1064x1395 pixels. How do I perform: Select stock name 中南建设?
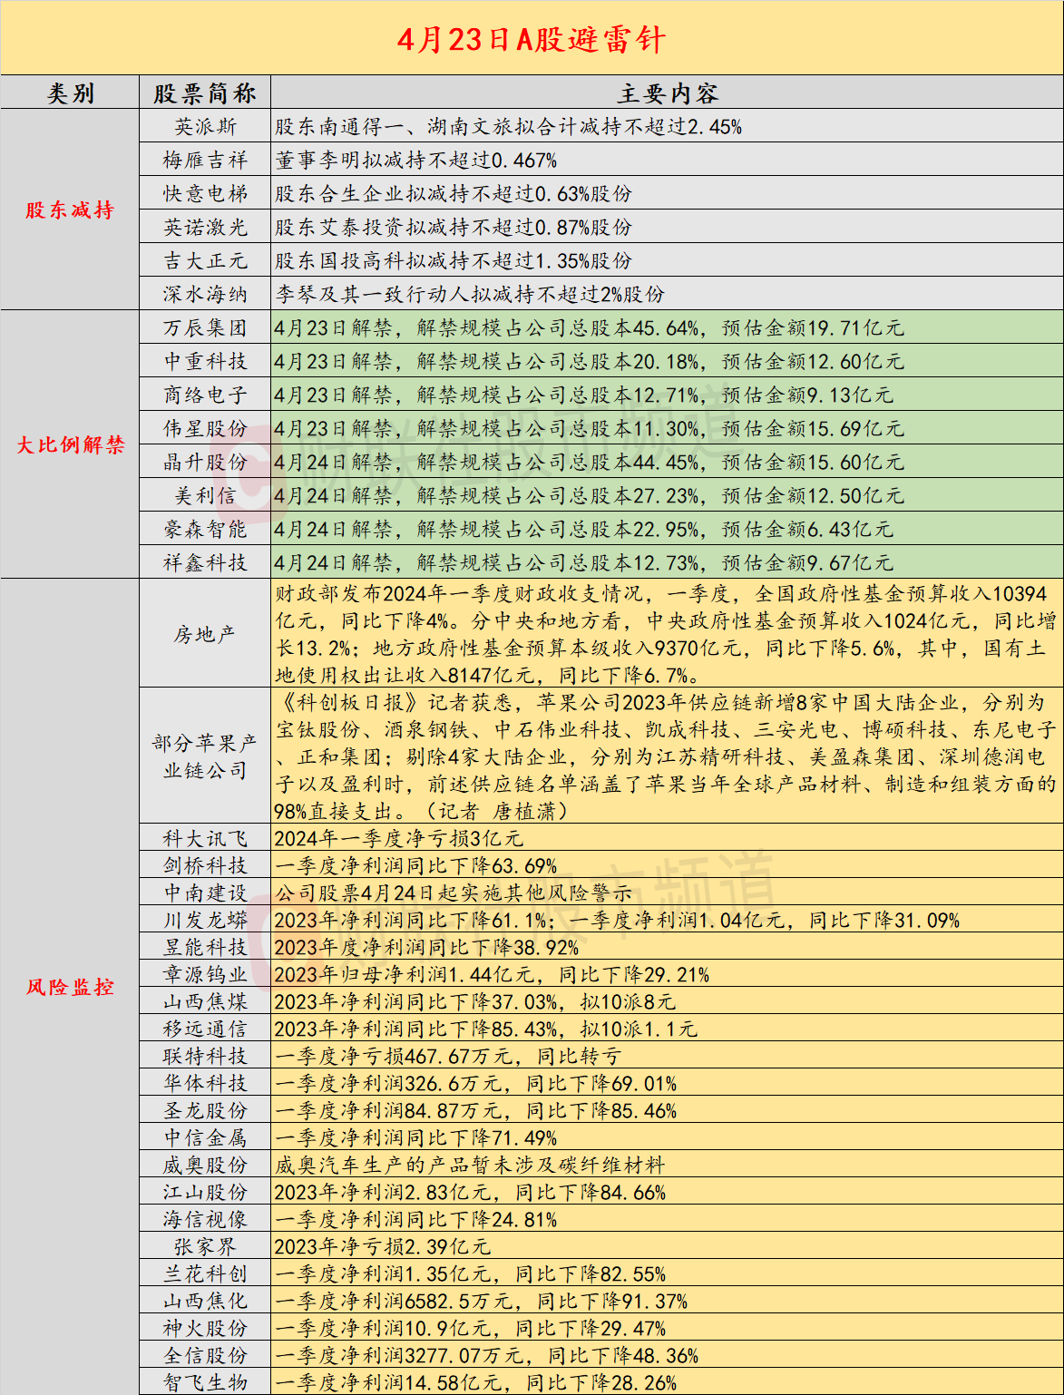(205, 893)
